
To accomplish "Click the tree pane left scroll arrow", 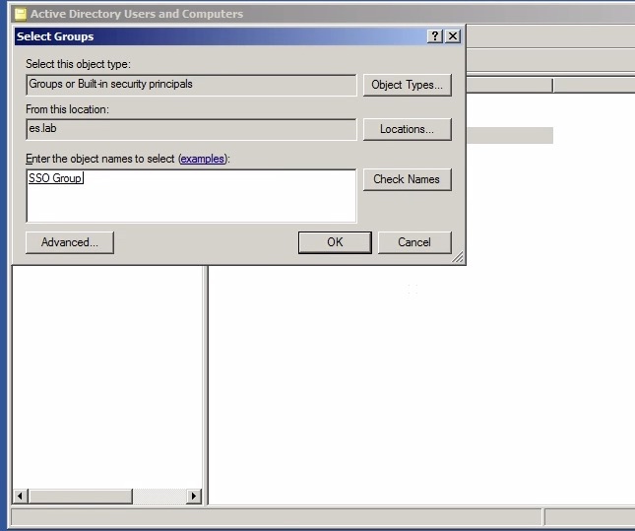I will (x=20, y=496).
